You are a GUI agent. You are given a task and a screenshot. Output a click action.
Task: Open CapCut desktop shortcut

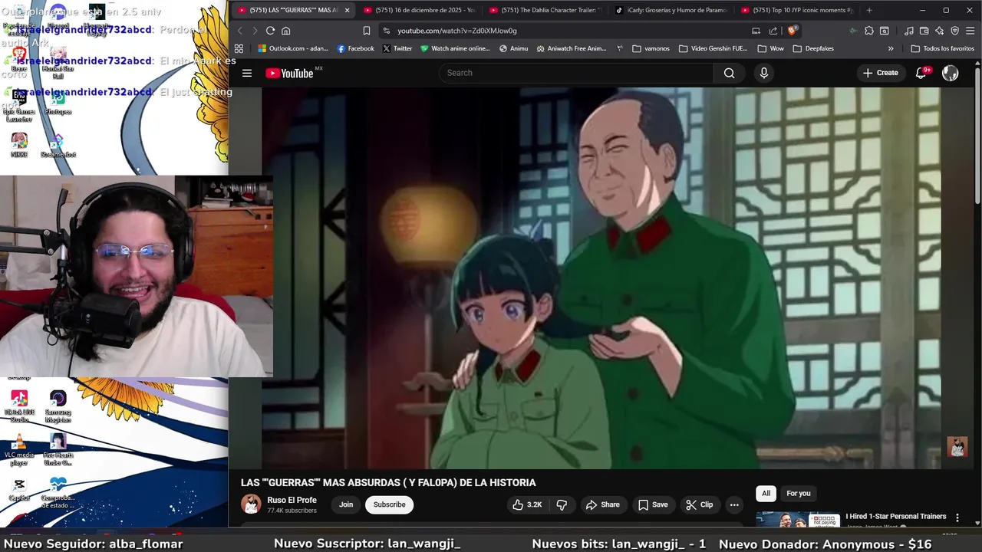click(x=19, y=490)
